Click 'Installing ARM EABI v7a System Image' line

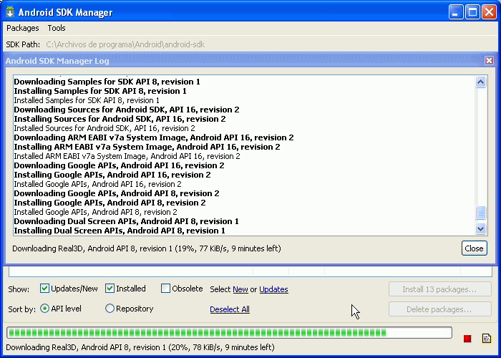point(147,147)
